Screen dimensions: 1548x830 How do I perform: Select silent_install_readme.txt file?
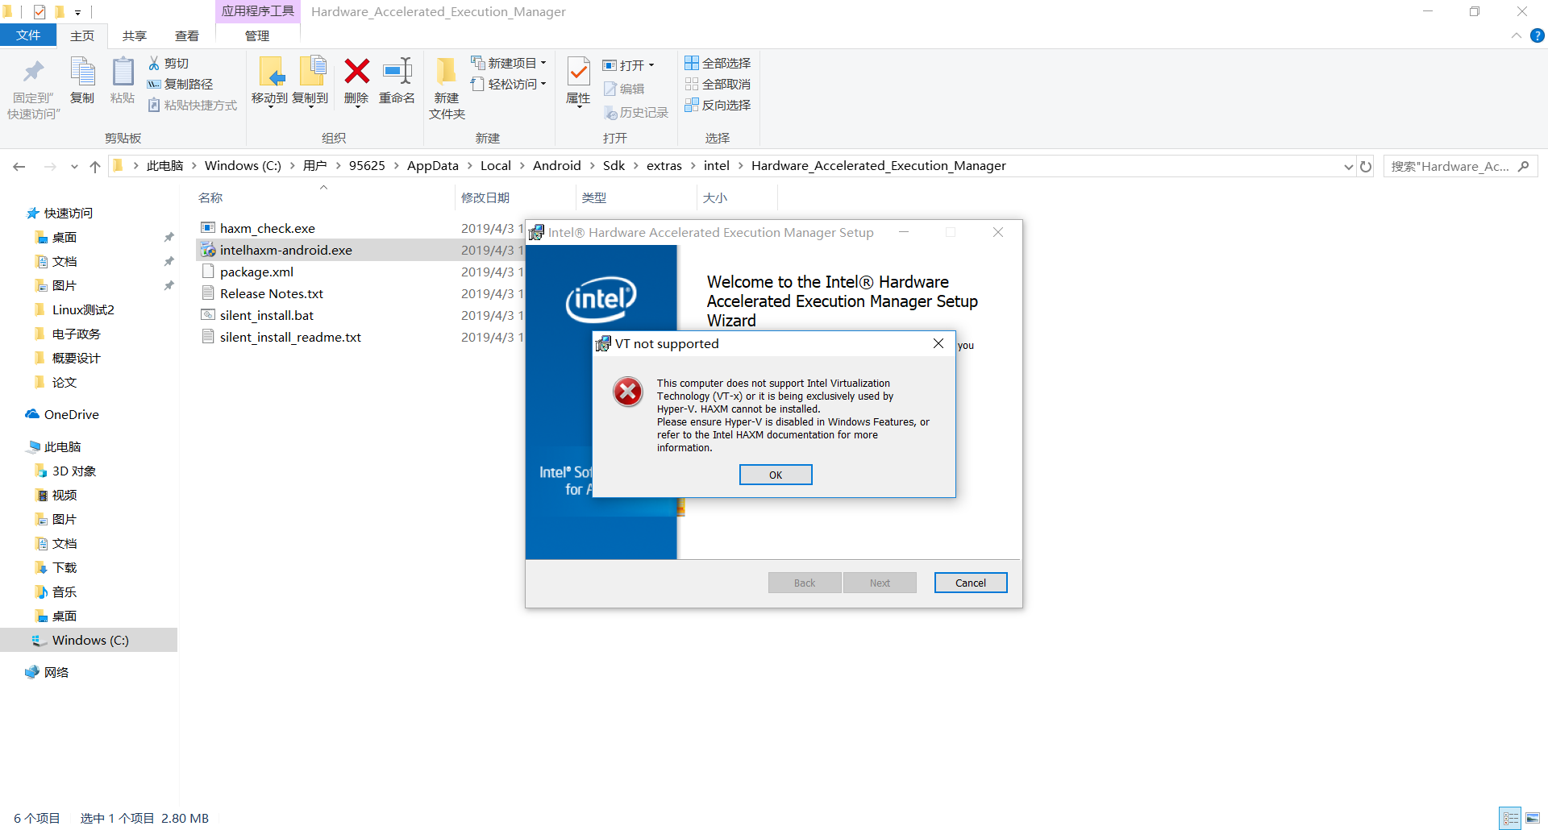click(290, 337)
